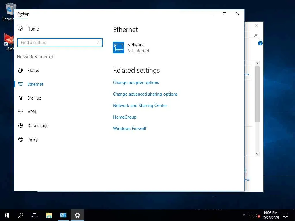
Task: Click scroll up arrow in background window
Action: [x=257, y=64]
